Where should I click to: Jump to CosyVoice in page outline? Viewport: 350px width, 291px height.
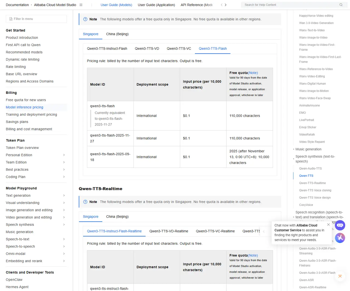[x=306, y=205]
